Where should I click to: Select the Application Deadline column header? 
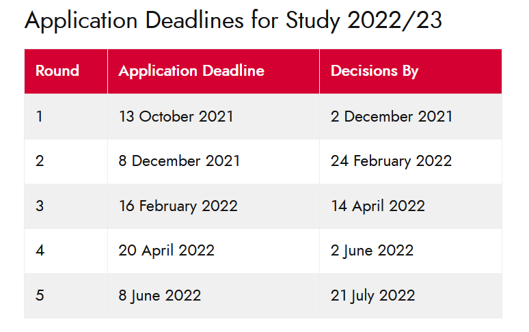[x=213, y=71]
